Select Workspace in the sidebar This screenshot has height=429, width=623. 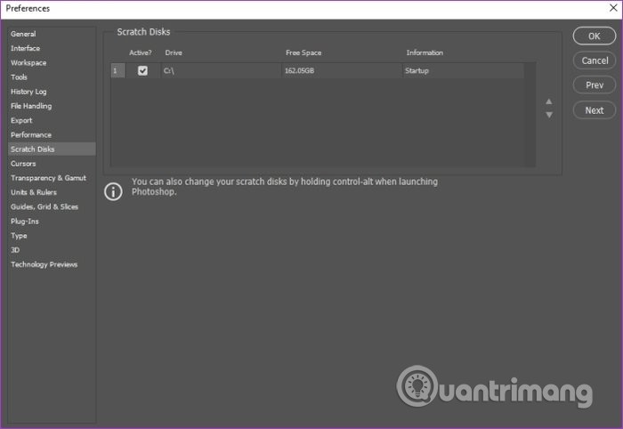pos(28,63)
